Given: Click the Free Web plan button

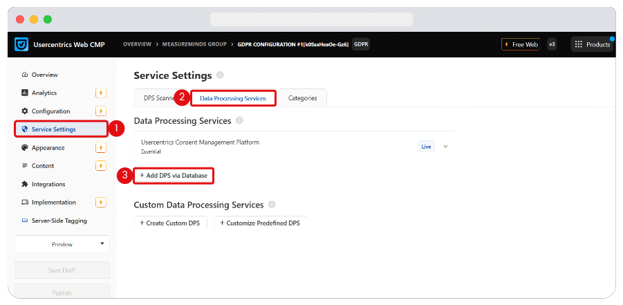Looking at the screenshot, I should coord(521,44).
